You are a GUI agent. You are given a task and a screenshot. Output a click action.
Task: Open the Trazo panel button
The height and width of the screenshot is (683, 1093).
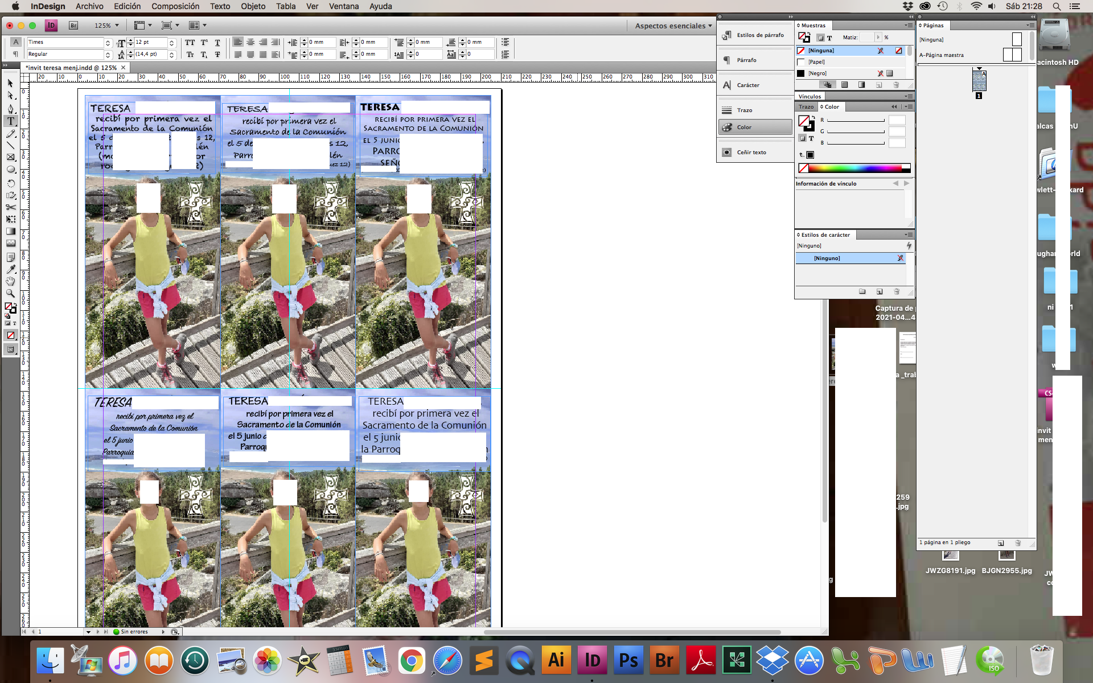tap(754, 110)
